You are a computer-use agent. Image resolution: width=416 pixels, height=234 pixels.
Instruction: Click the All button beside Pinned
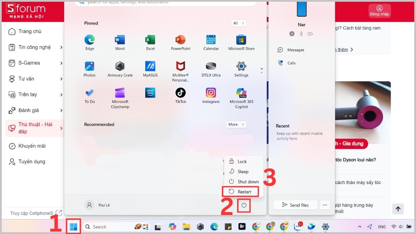click(x=239, y=23)
